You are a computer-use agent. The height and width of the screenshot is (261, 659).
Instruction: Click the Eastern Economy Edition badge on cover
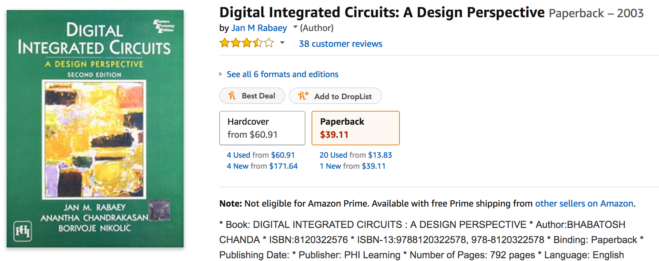click(164, 26)
